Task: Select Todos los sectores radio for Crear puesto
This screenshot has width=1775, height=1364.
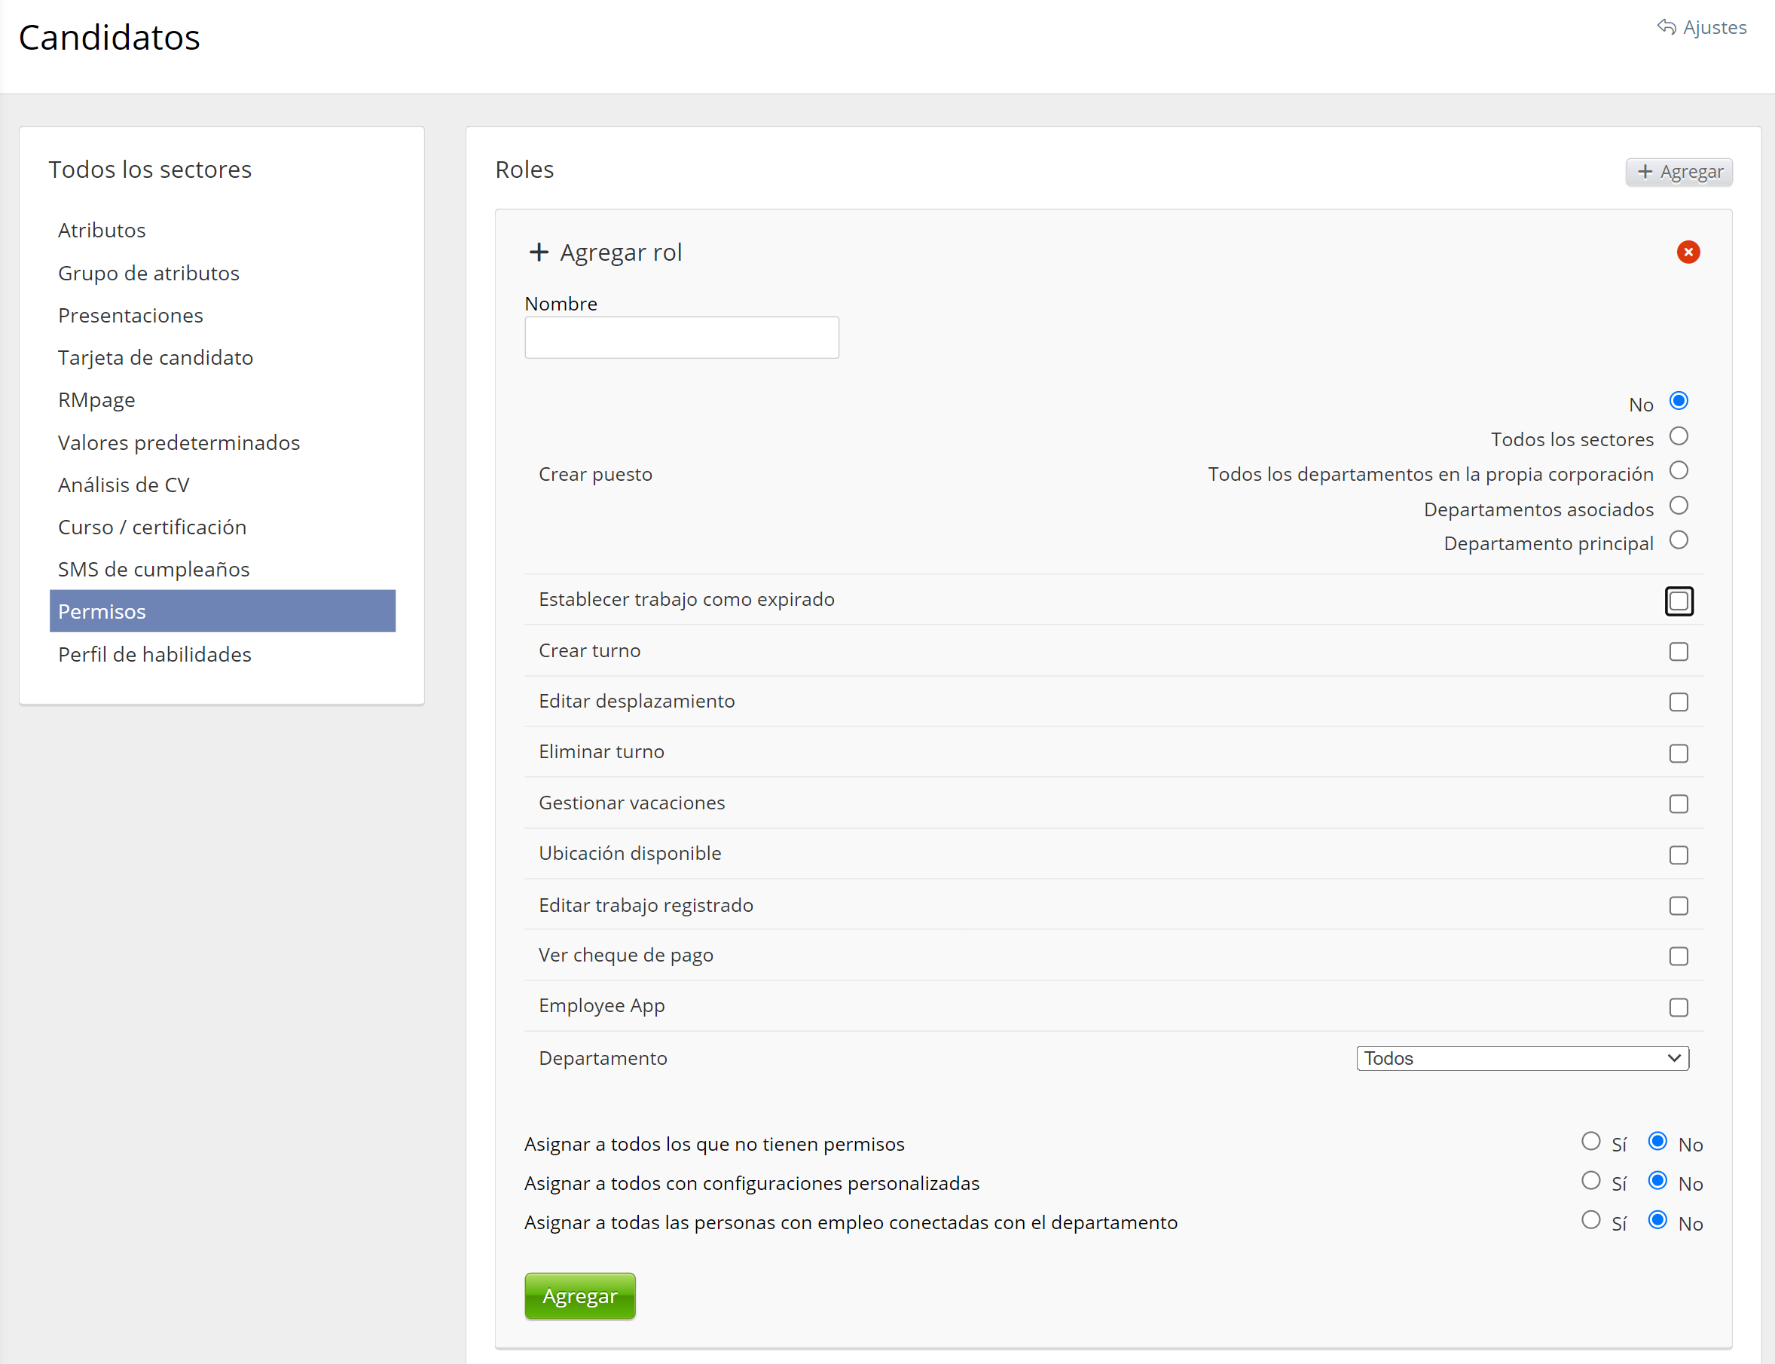Action: click(x=1678, y=437)
